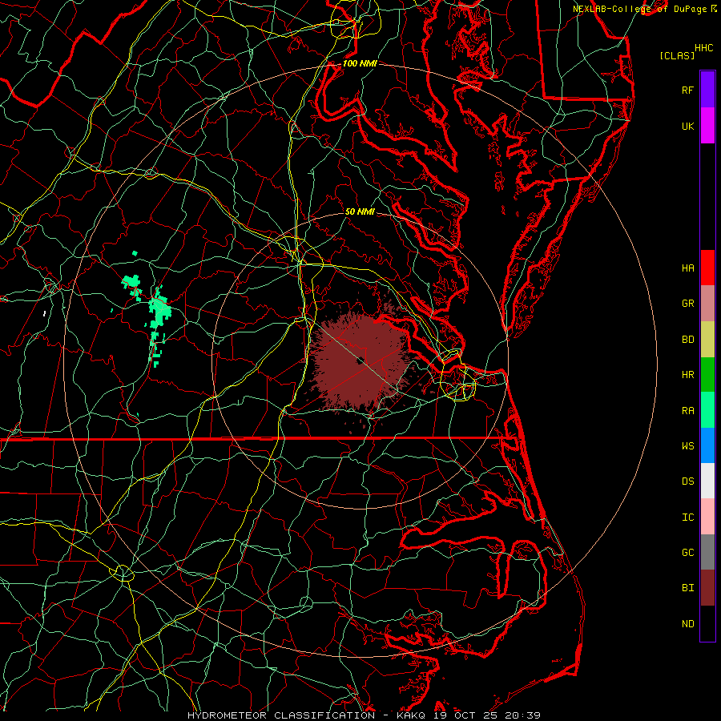Click the UK legend label
The image size is (721, 721).
pos(687,126)
